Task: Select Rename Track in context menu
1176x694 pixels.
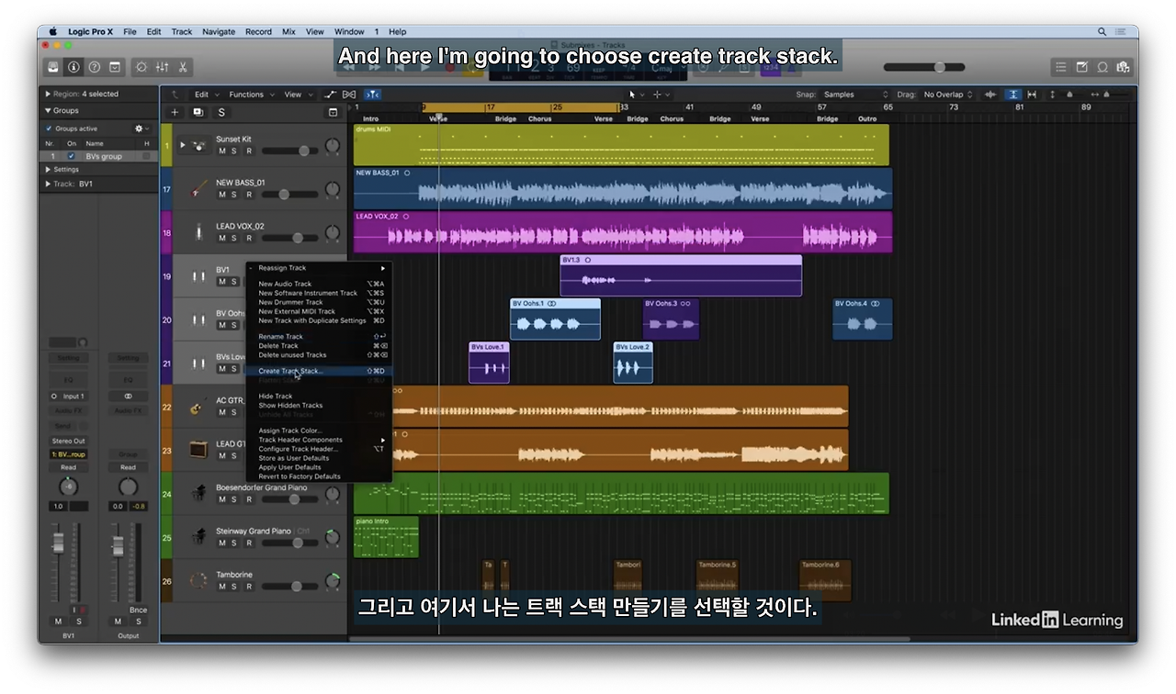Action: pos(319,337)
